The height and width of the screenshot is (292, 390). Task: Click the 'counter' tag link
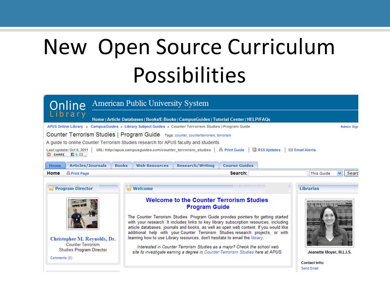tap(181, 135)
